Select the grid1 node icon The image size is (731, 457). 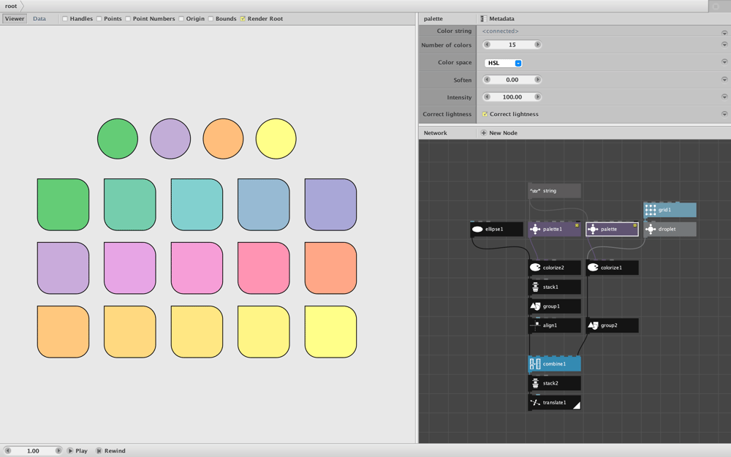point(651,210)
